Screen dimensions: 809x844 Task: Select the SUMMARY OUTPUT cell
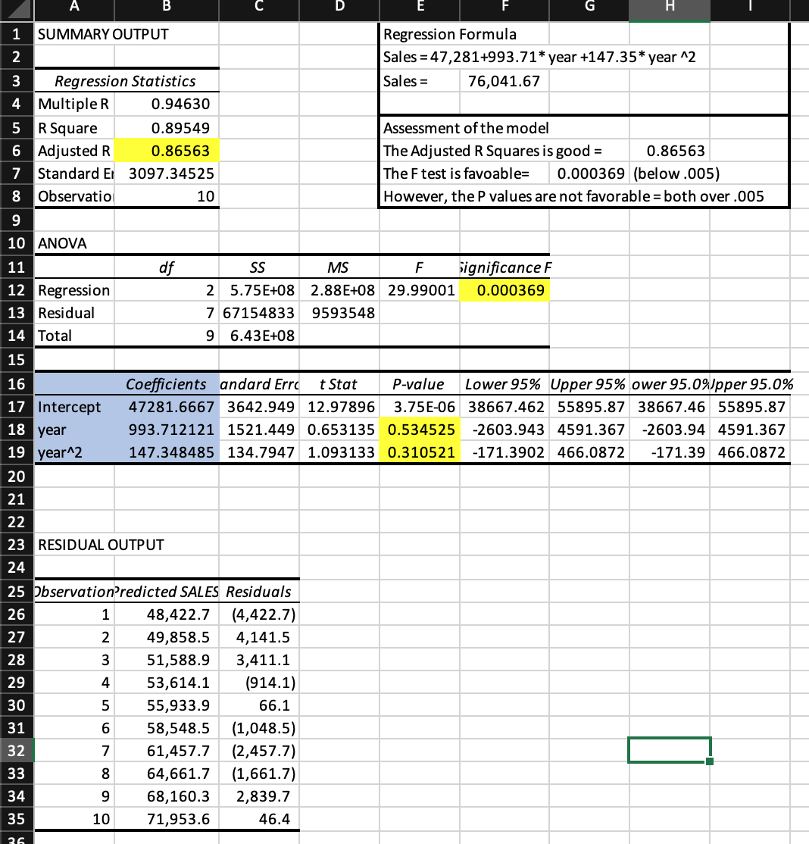pyautogui.click(x=73, y=34)
